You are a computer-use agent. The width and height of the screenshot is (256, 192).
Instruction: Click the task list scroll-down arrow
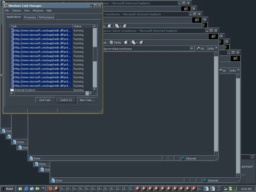94,89
